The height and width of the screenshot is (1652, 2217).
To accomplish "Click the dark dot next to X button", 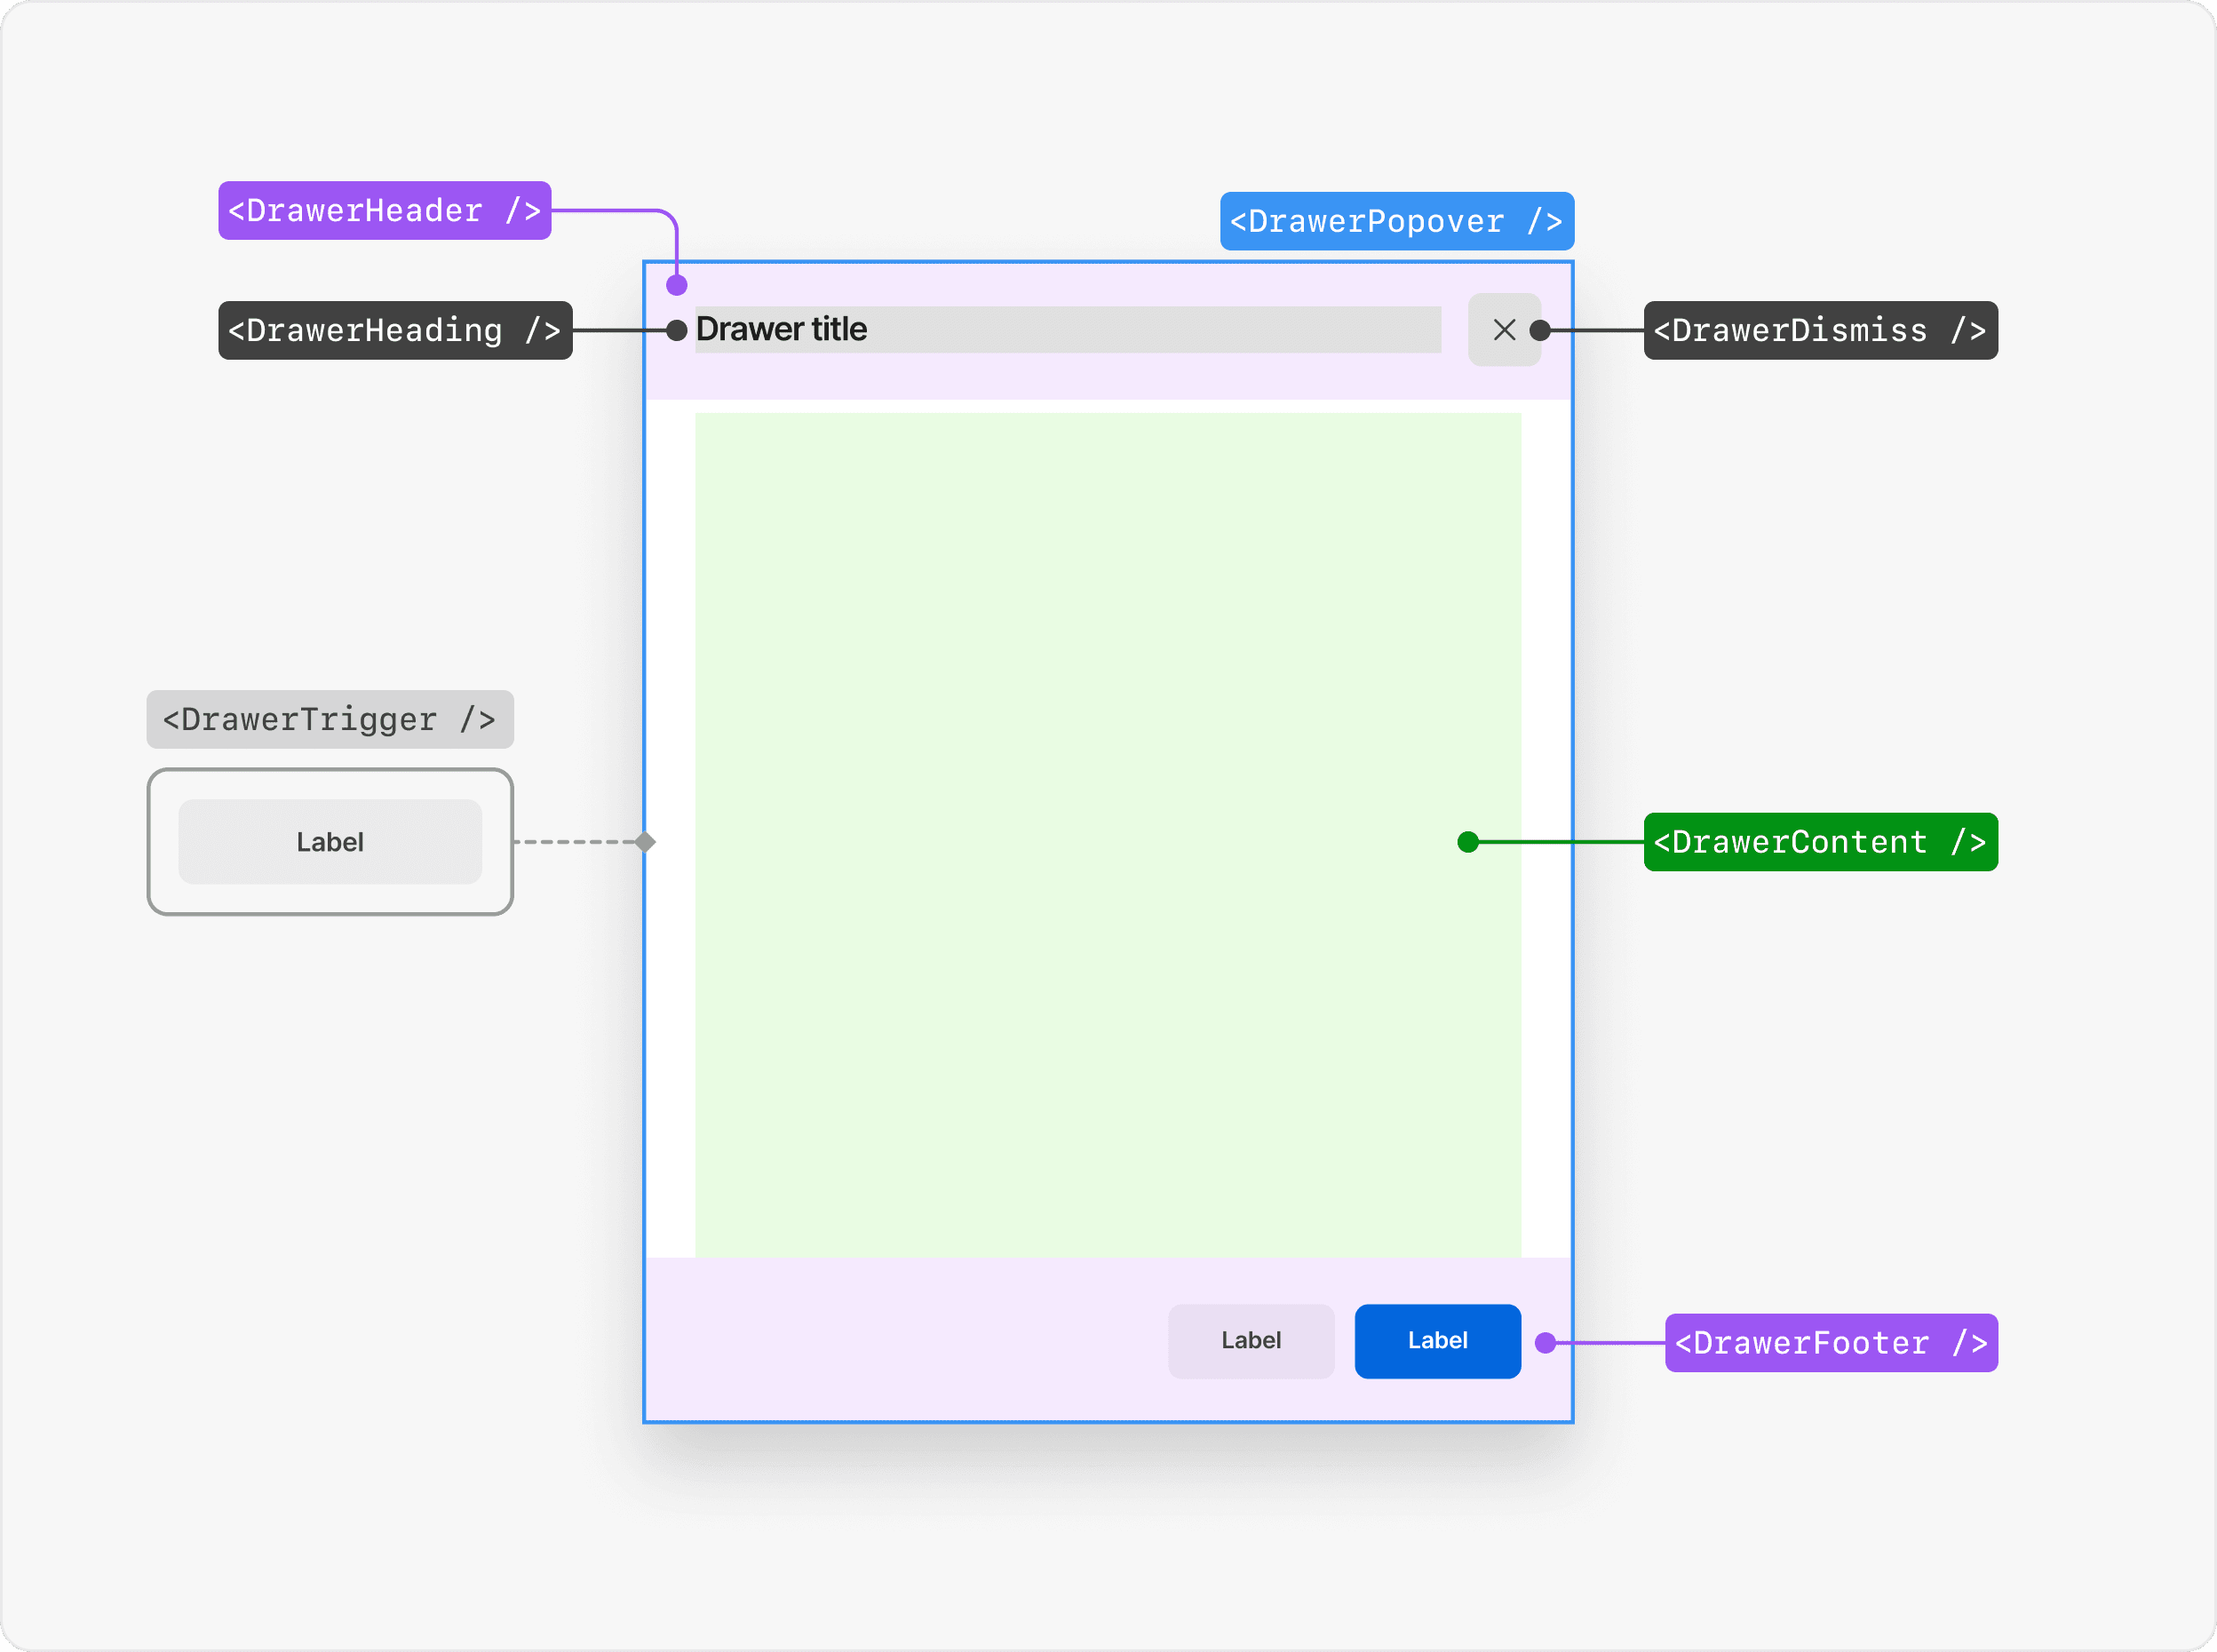I will [x=1540, y=330].
